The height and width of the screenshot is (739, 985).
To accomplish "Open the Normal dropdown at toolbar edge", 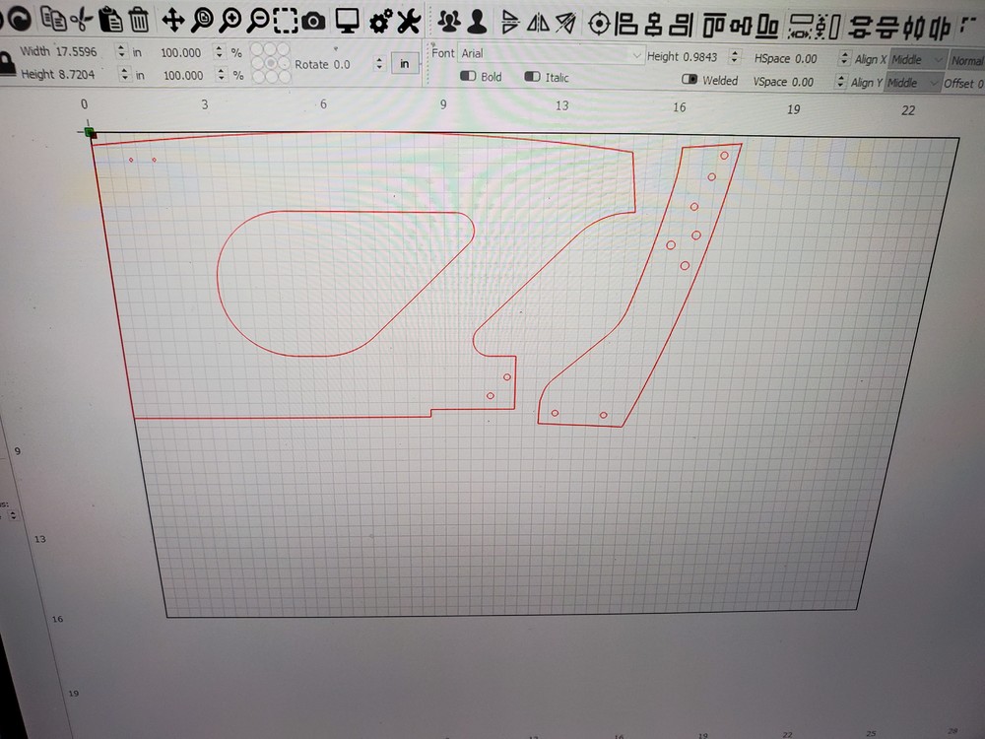I will point(967,60).
